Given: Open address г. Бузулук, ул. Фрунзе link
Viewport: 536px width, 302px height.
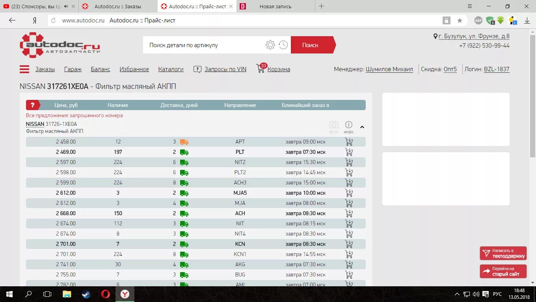Looking at the screenshot, I should tap(474, 36).
